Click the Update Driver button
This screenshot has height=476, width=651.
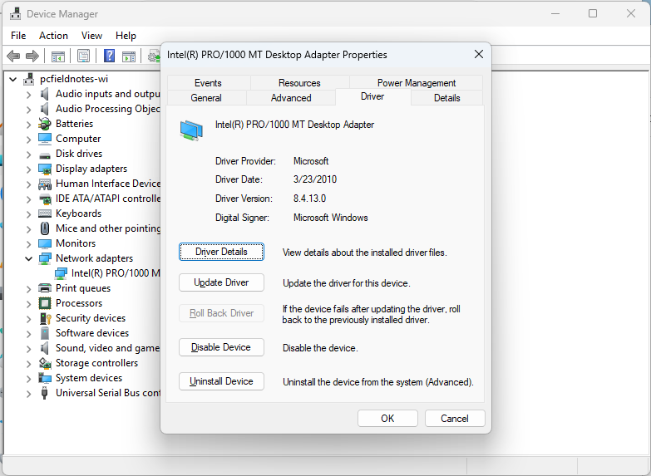pyautogui.click(x=221, y=282)
